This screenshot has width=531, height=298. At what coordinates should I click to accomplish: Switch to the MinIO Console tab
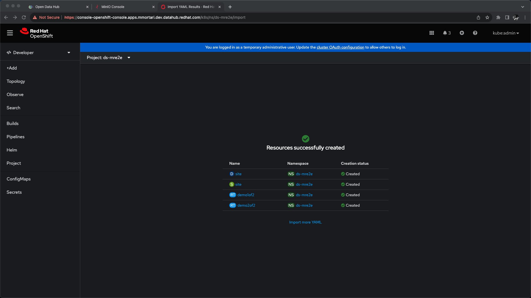[x=113, y=7]
